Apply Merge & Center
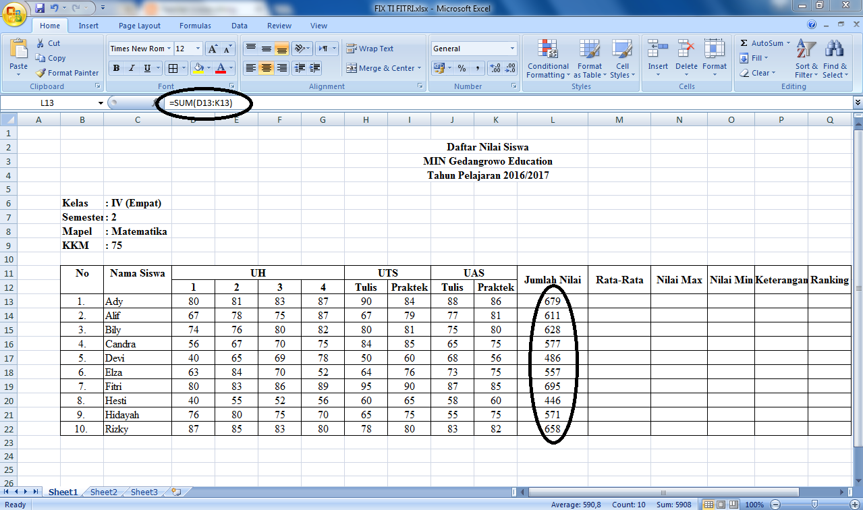Viewport: 863px width, 510px height. pyautogui.click(x=381, y=67)
